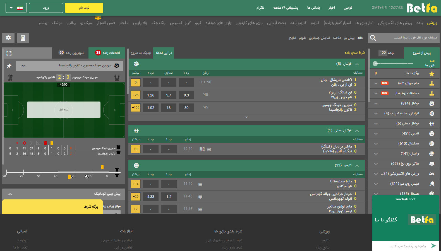This screenshot has width=441, height=251.
Task: Expand tennis (451) in sidebar
Action: [x=376, y=134]
